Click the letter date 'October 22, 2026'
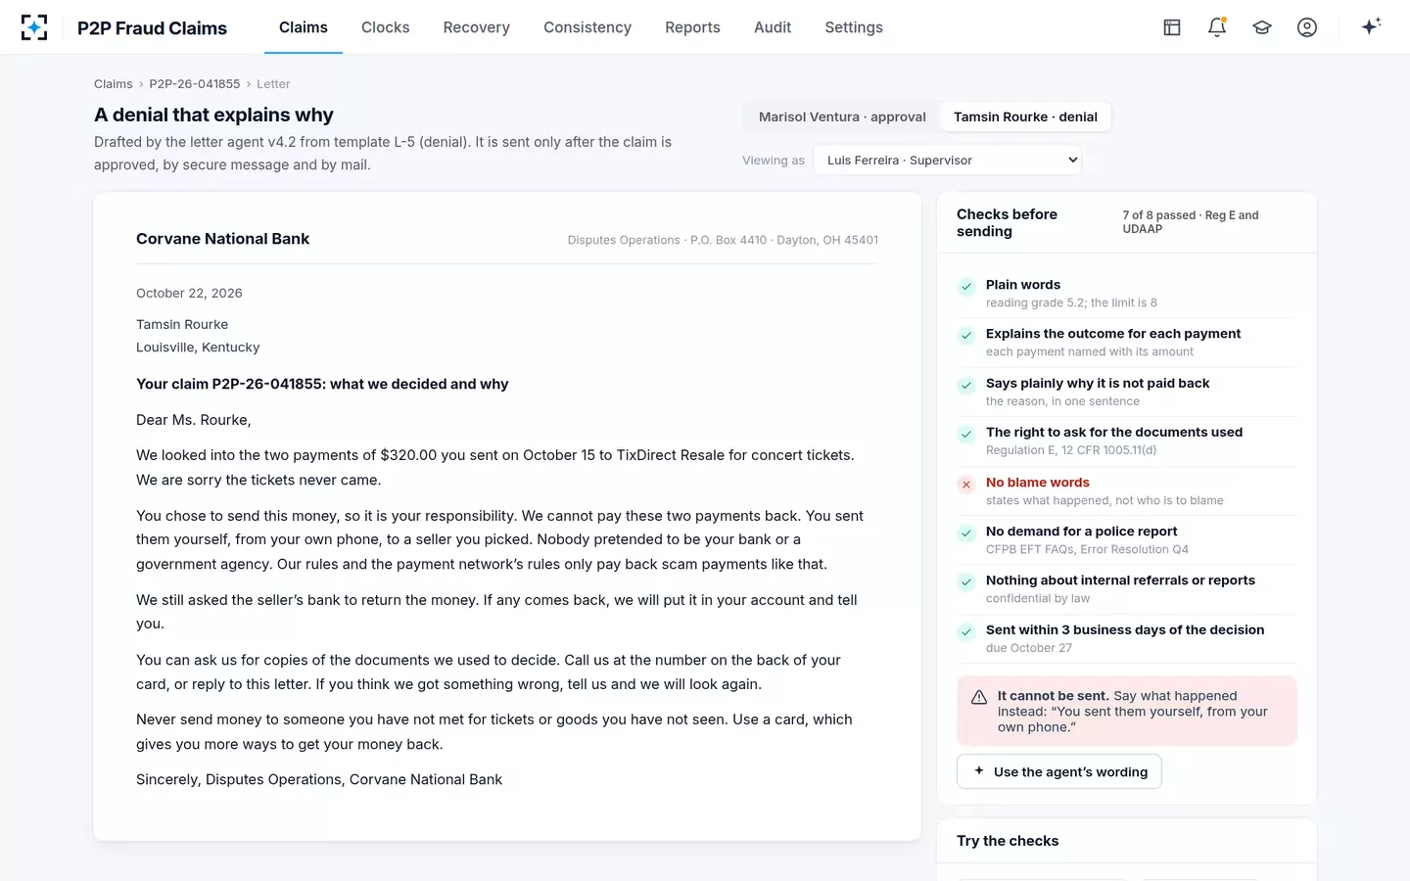 [189, 294]
